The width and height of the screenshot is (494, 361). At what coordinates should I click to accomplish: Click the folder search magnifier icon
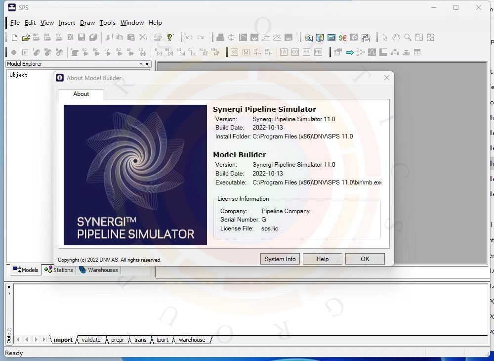(x=309, y=38)
